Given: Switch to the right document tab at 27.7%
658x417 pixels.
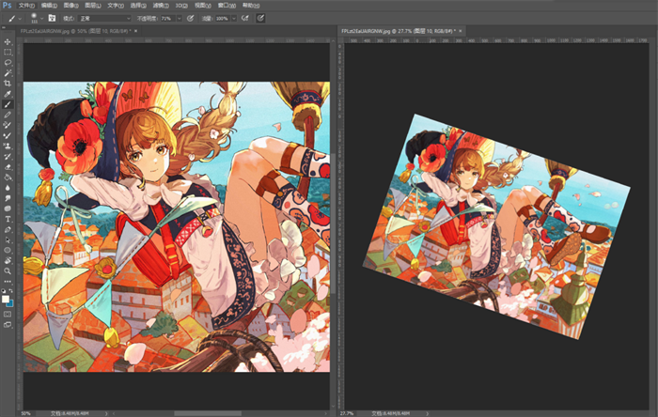Looking at the screenshot, I should (395, 31).
